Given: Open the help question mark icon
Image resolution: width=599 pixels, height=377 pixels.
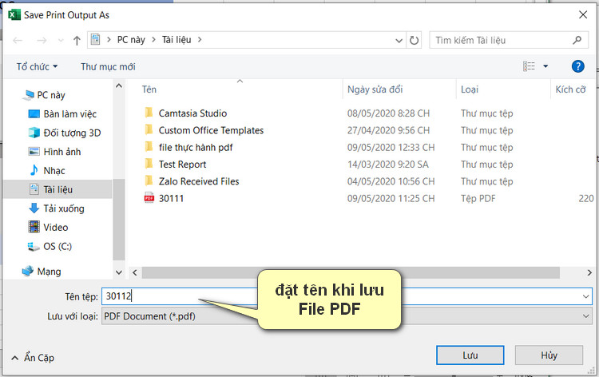Looking at the screenshot, I should tap(578, 66).
